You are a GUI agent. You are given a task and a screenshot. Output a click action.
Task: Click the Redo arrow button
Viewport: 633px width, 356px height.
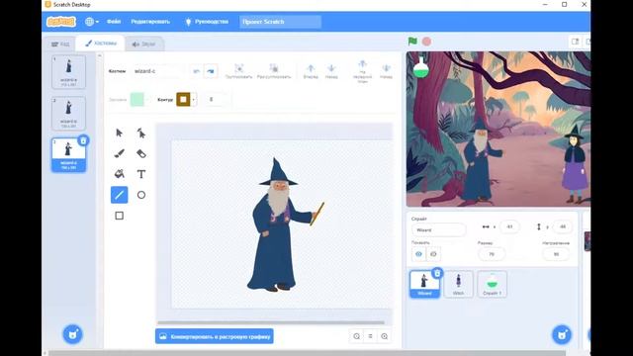coord(211,71)
